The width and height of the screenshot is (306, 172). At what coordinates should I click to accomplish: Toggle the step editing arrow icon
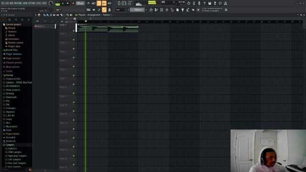tap(94, 10)
